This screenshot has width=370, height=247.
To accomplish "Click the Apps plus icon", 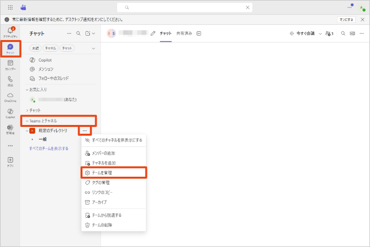I will (10, 162).
